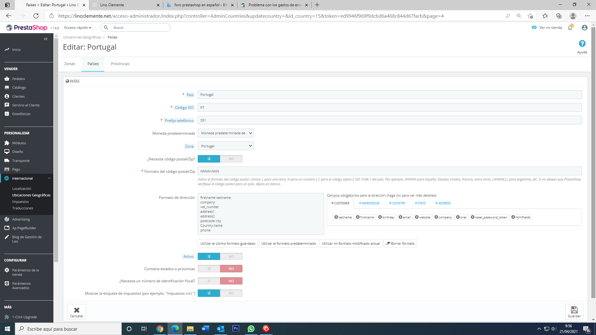Image resolution: width=596 pixels, height=335 pixels.
Task: Open the Moneda predeterminada dropdown
Action: click(x=226, y=133)
